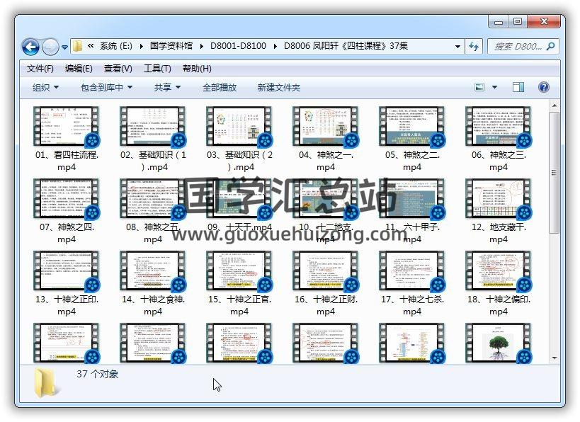Select video 05、神煞之二.mp4

[412, 139]
